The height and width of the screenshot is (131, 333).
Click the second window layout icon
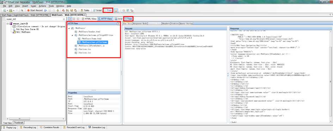128,10
